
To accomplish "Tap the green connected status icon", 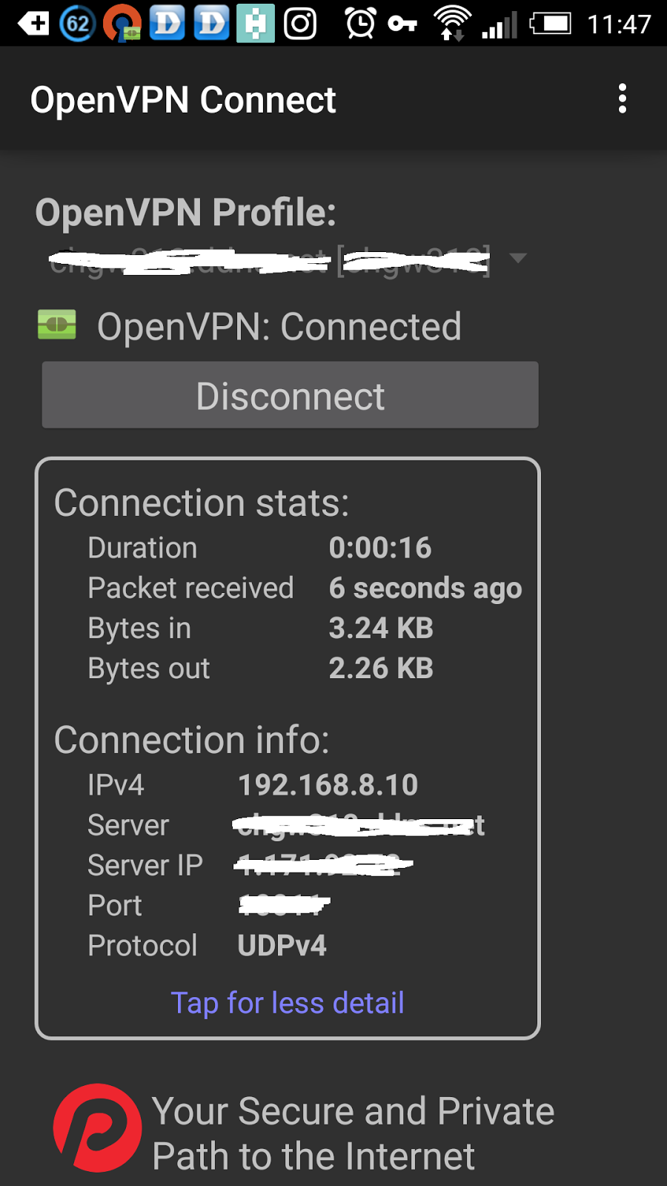I will 57,325.
